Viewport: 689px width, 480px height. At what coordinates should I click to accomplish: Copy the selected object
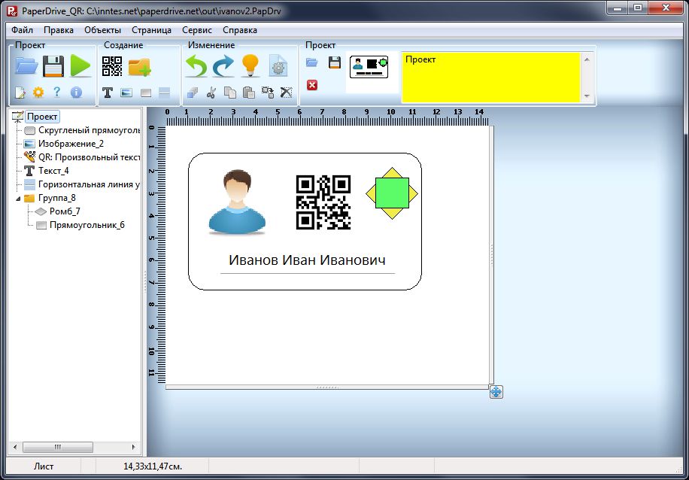click(230, 93)
